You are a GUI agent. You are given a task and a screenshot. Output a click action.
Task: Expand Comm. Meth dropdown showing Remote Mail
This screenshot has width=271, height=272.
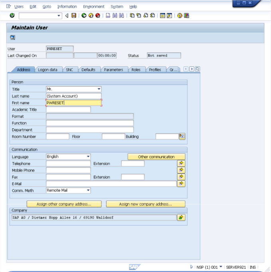click(88, 190)
